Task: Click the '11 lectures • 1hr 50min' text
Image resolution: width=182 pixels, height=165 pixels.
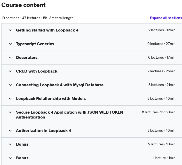Action: 159,112
